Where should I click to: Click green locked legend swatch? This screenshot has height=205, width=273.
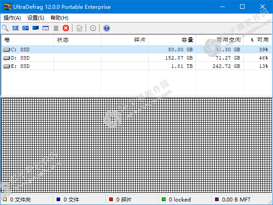click(164, 199)
